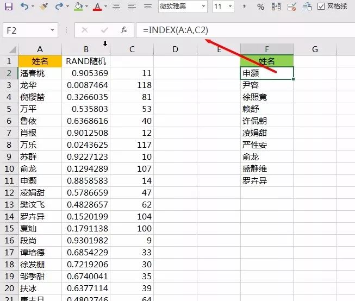Select the cell containing 谭培德
This screenshot has width=355, height=301.
coord(40,252)
